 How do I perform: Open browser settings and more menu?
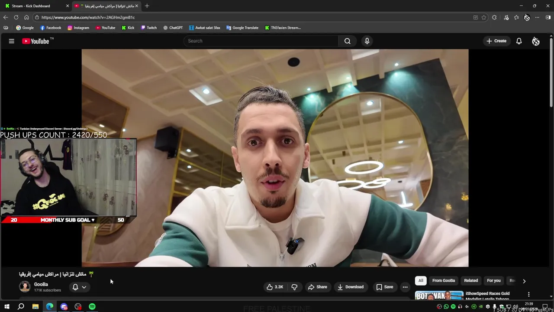click(537, 17)
